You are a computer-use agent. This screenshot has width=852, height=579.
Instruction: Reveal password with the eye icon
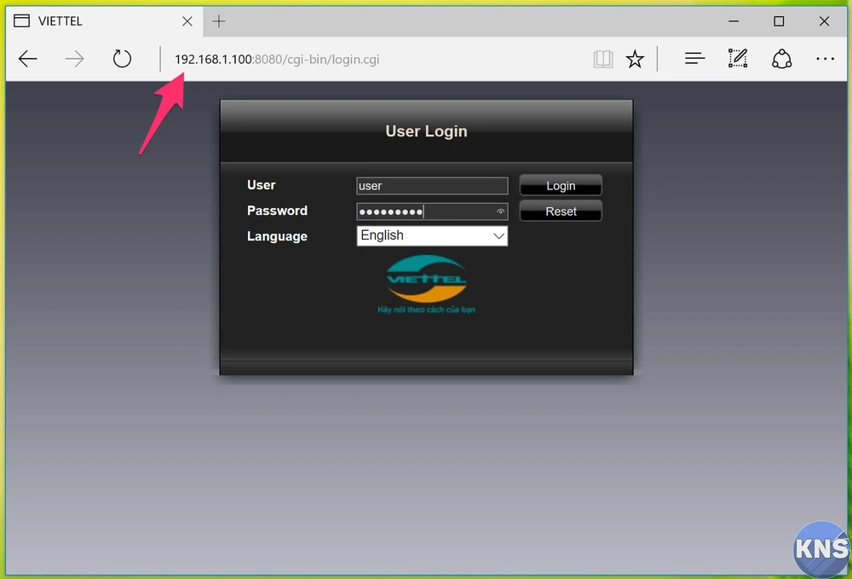coord(500,211)
